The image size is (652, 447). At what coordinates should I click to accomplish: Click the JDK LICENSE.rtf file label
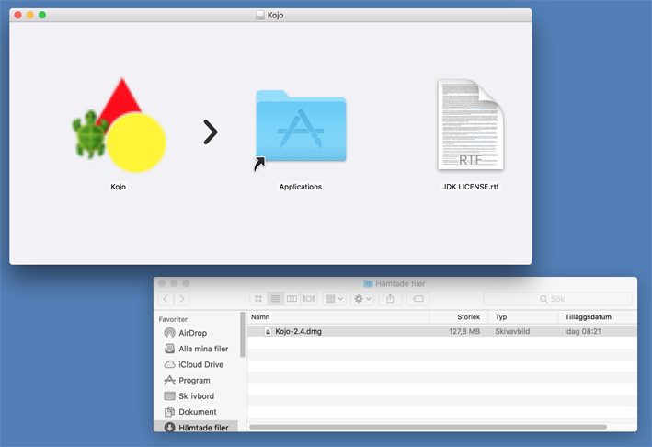click(470, 187)
